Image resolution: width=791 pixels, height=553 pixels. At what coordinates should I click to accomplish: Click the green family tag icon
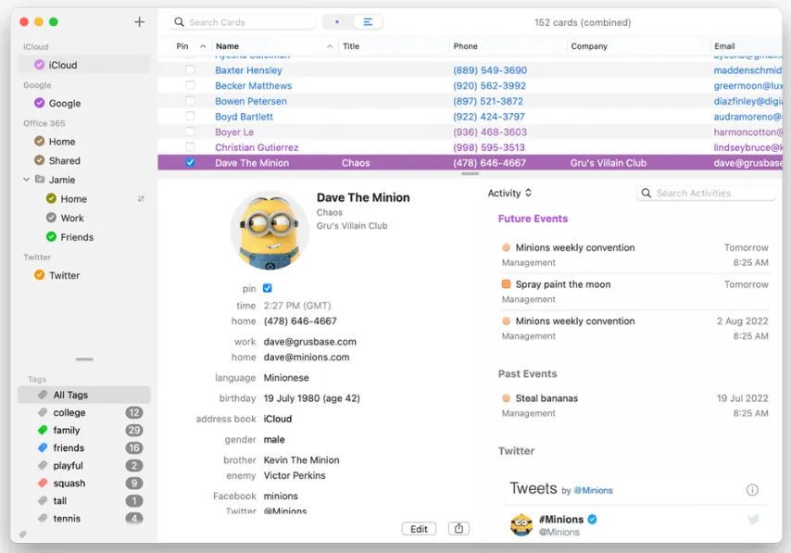tap(43, 430)
